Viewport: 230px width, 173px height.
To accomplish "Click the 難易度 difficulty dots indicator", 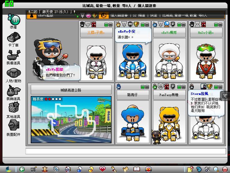I will coord(47,99).
